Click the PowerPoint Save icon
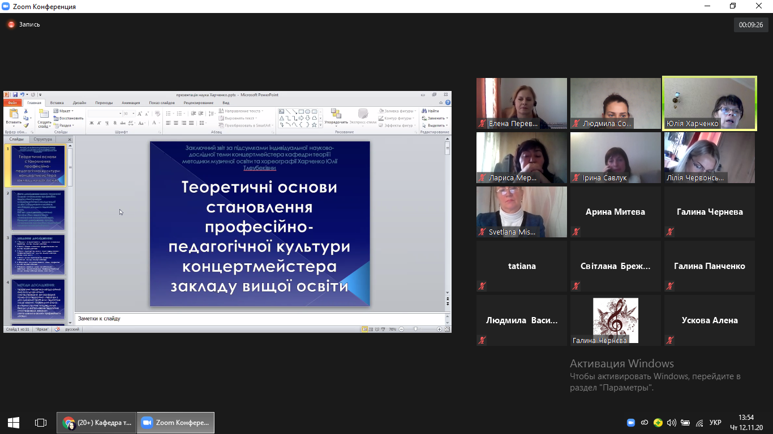Screen dimensions: 773x434 pyautogui.click(x=15, y=95)
